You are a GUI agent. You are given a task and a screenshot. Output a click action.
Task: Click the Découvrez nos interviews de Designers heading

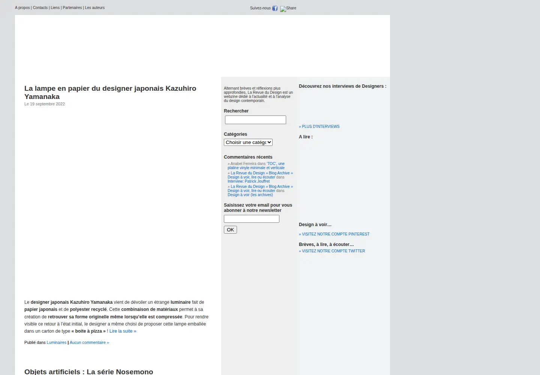(x=343, y=86)
